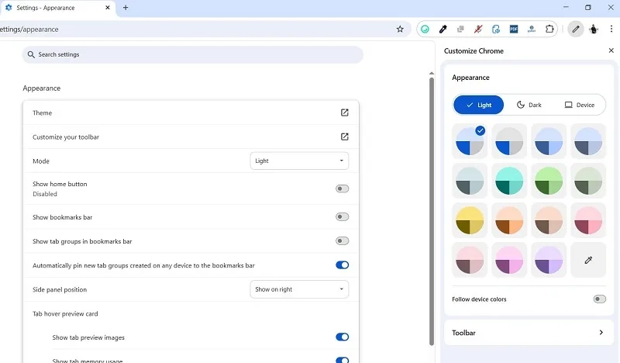
Task: Choose the sage grey-green color swatch
Action: coord(588,181)
